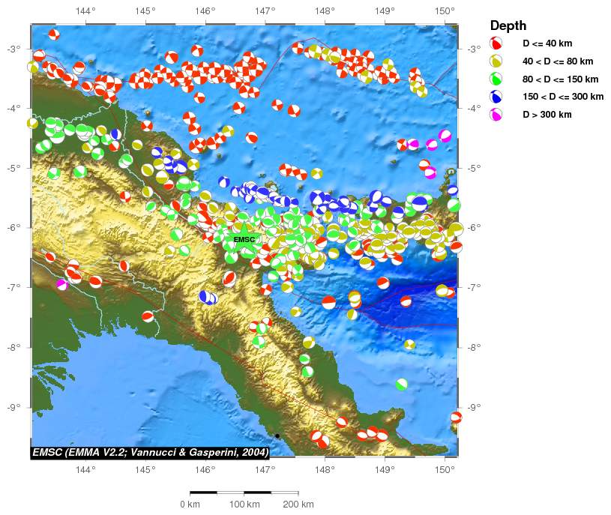This screenshot has height=515, width=611.
Task: Click the magenta D > 300 km legend symbol
Action: click(496, 115)
